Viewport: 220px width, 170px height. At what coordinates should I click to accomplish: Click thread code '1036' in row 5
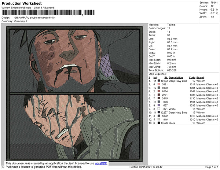192,95
